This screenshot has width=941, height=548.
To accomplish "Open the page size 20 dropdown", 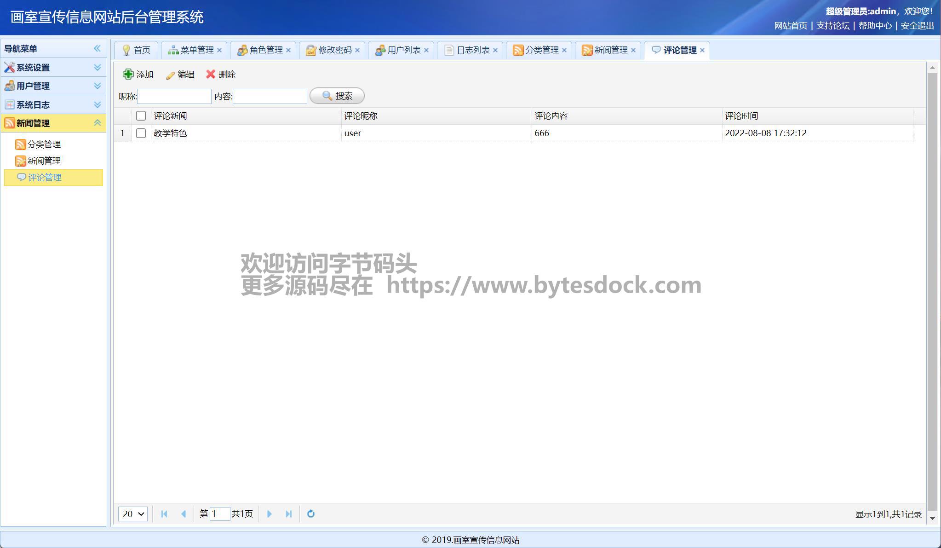I will (x=132, y=513).
